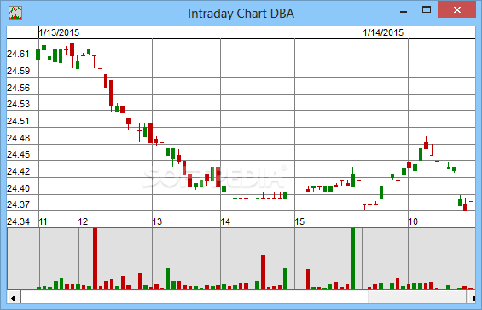
Task: Click the 24.61 price label
Action: click(x=18, y=54)
